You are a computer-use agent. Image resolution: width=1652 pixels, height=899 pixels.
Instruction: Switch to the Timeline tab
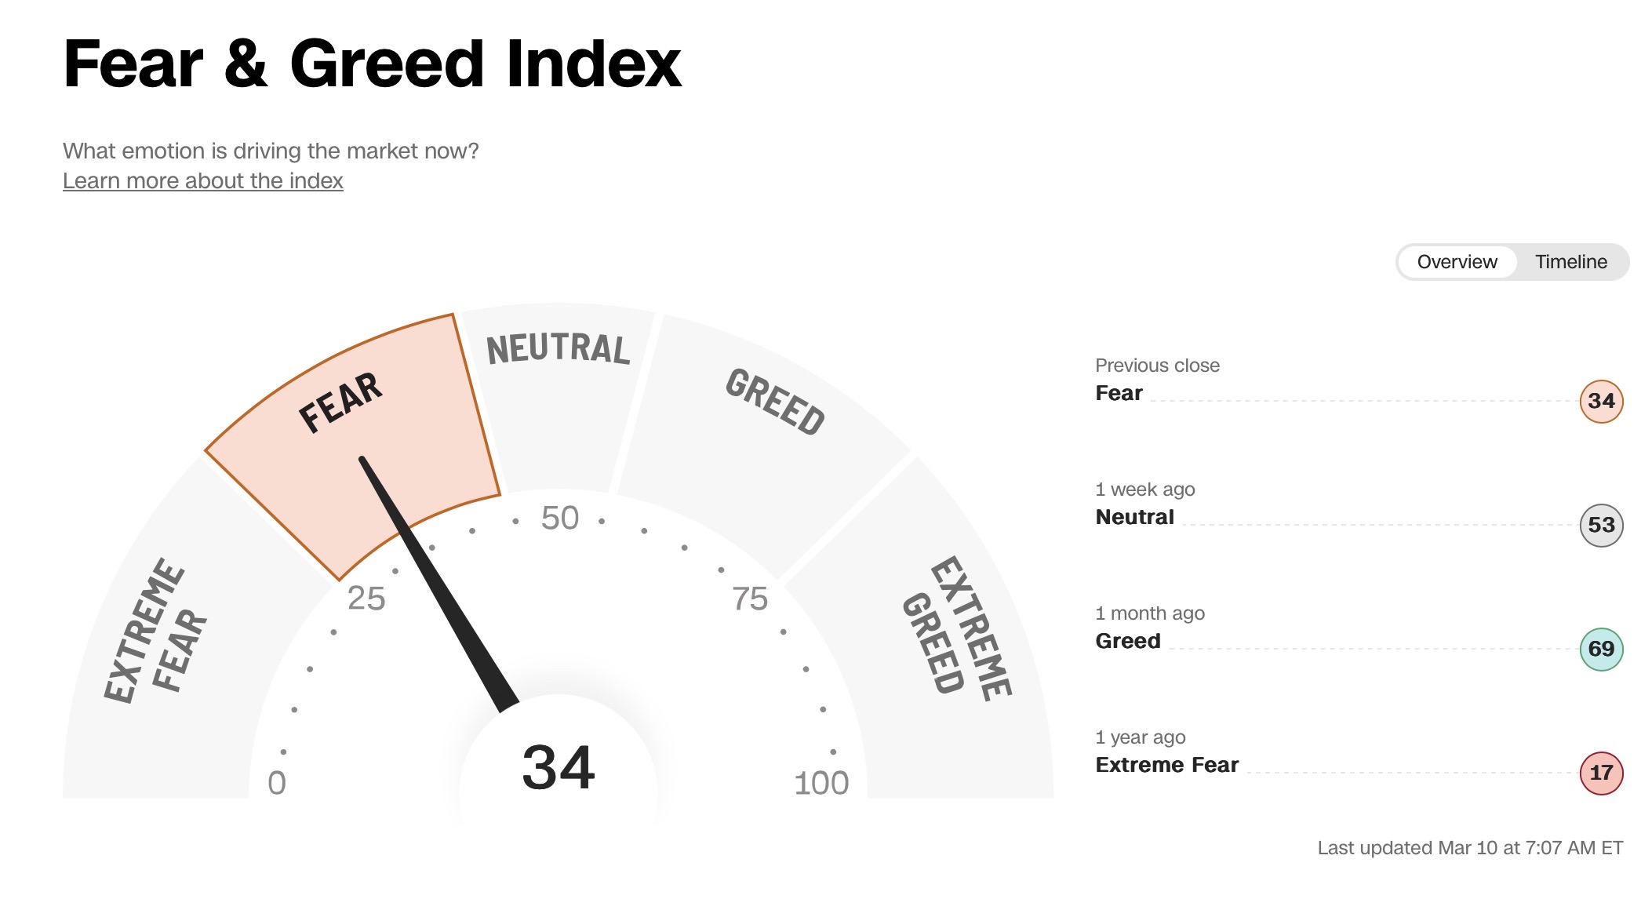pyautogui.click(x=1570, y=262)
